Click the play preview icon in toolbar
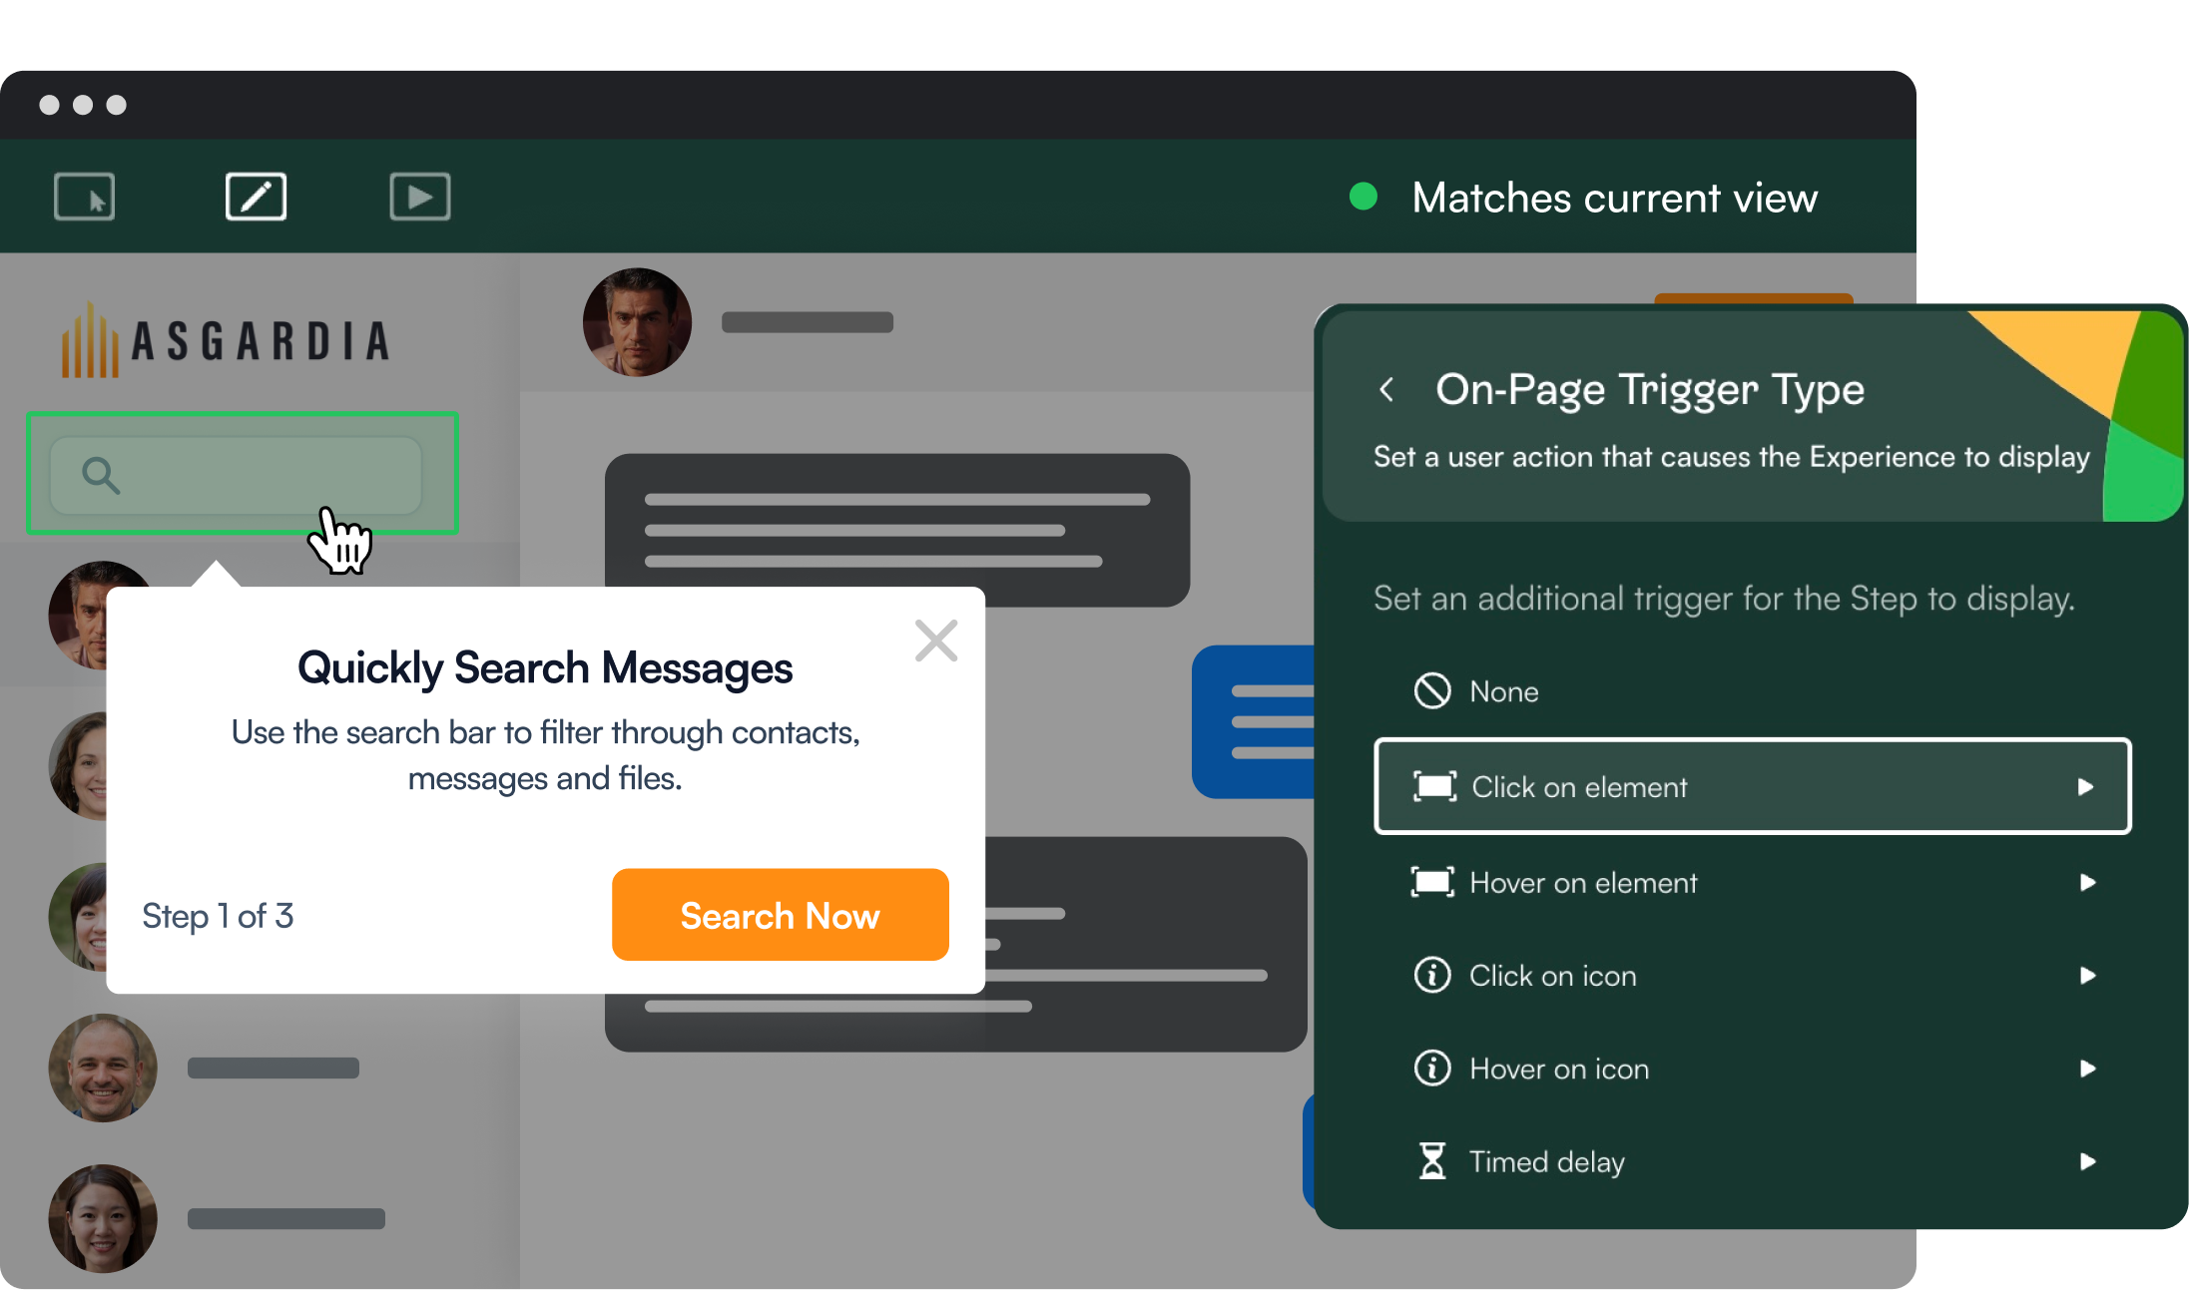The image size is (2189, 1290). click(419, 196)
